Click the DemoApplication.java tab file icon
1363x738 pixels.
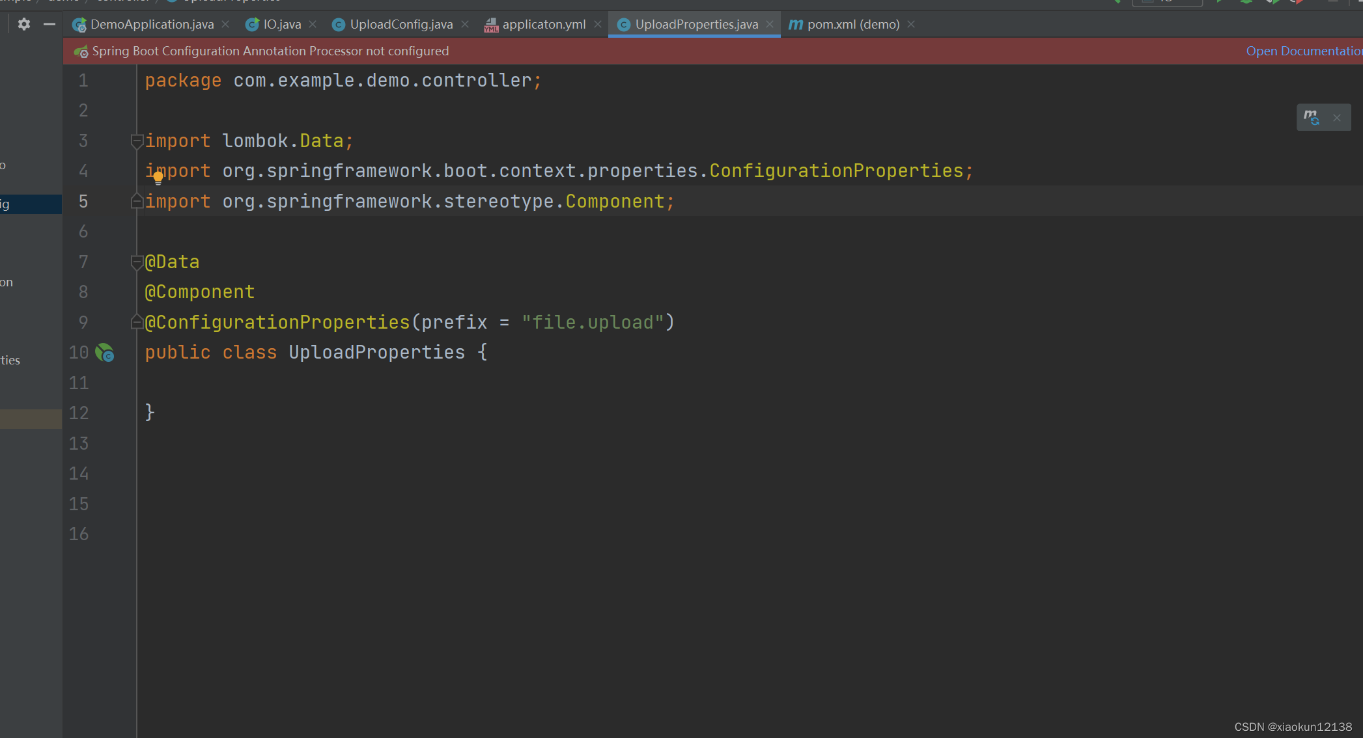click(x=79, y=25)
